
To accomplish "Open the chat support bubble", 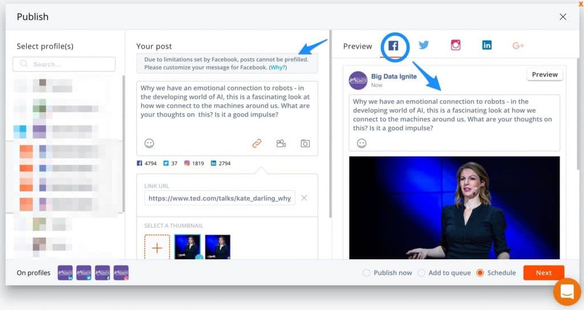I will (567, 292).
